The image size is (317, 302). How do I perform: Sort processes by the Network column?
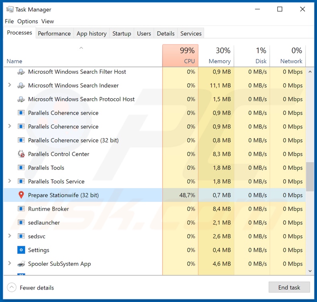pyautogui.click(x=288, y=56)
